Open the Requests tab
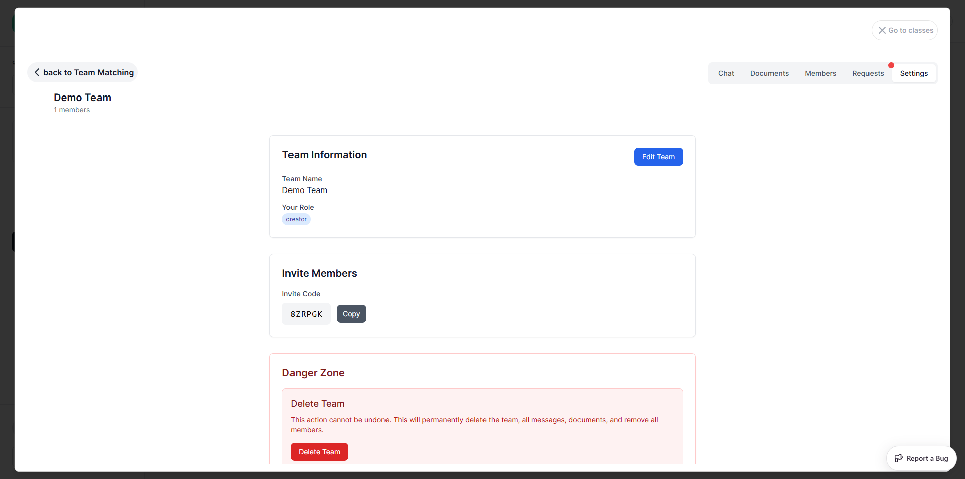Image resolution: width=965 pixels, height=479 pixels. point(867,73)
